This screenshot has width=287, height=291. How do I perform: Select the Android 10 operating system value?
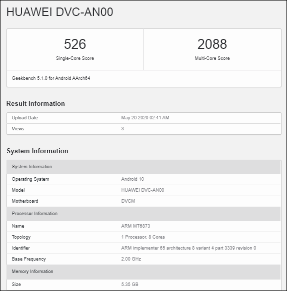[x=132, y=179]
